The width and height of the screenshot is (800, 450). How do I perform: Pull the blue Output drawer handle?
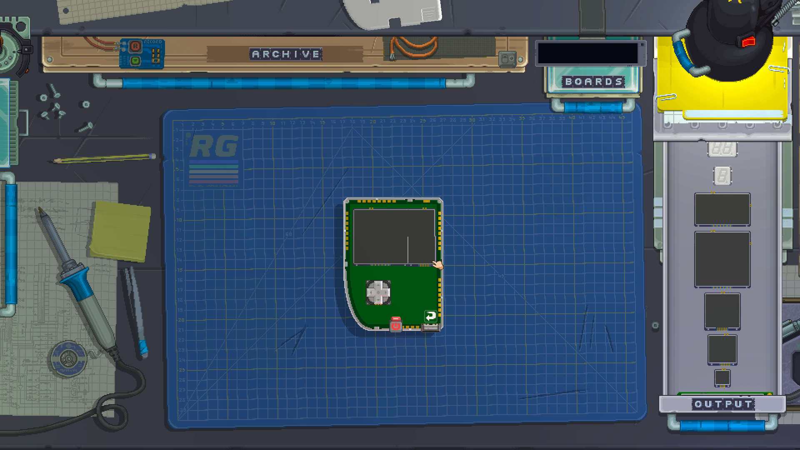(x=722, y=425)
